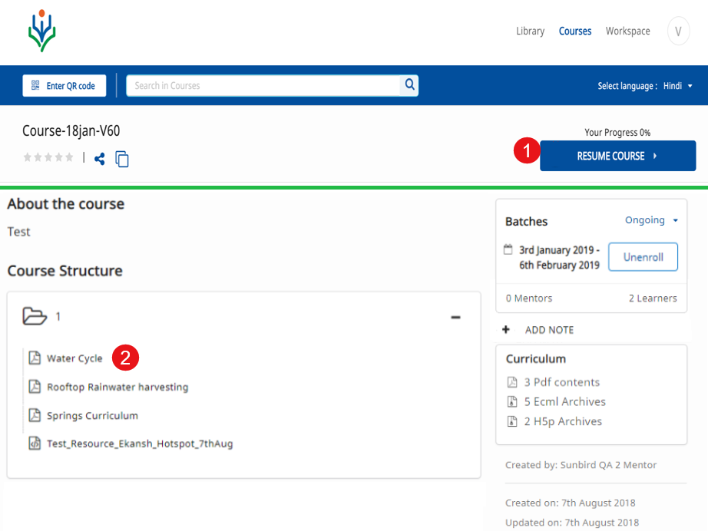Click into the Search in Courses field

pyautogui.click(x=263, y=86)
